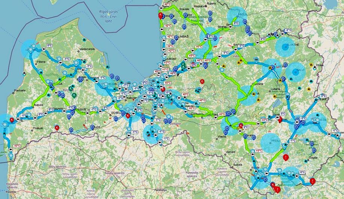Open the camera icon beside Ventspils 0°C label
Viewport: 344px width, 199px height.
(x=43, y=50)
